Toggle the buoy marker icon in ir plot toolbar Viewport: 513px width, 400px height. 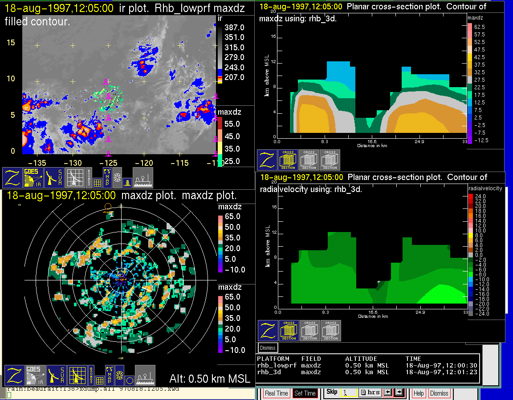[x=127, y=182]
